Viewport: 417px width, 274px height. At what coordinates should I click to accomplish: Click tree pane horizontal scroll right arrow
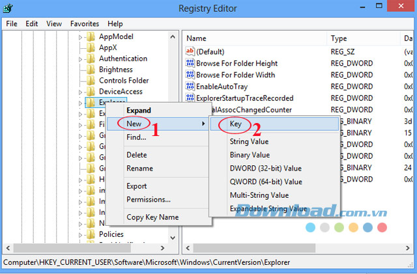pyautogui.click(x=162, y=248)
